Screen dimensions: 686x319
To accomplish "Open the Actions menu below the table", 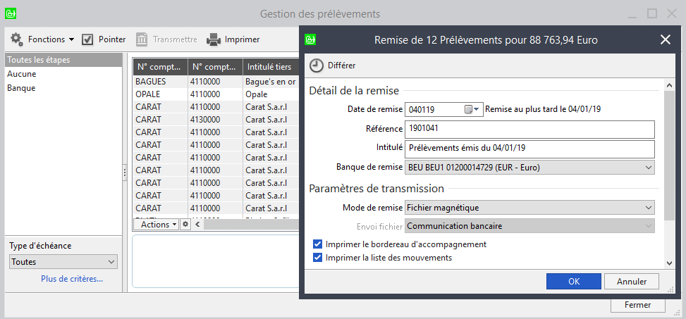I will [155, 225].
